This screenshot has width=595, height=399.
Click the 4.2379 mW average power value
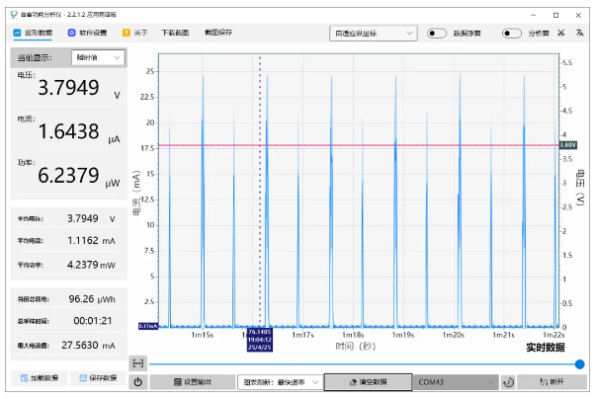point(91,265)
